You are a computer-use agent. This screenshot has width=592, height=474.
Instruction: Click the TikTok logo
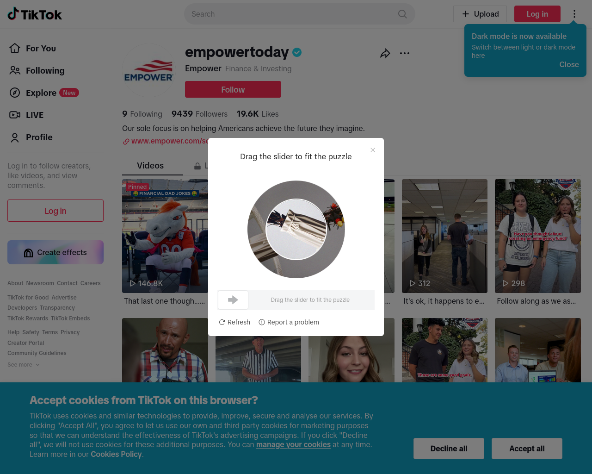(35, 14)
